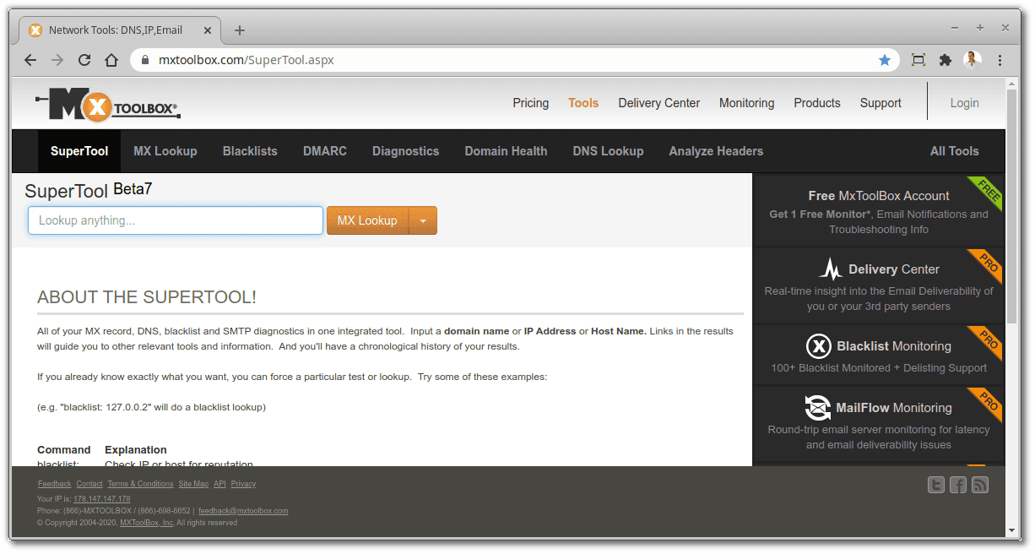This screenshot has height=554, width=1035.
Task: Open DNS Lookup tab
Action: (608, 151)
